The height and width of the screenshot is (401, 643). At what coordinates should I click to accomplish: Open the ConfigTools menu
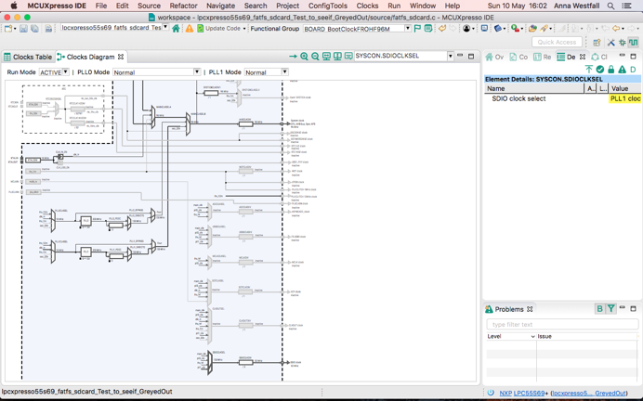click(x=327, y=6)
